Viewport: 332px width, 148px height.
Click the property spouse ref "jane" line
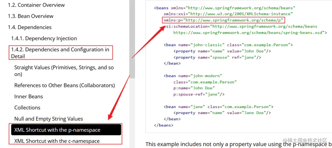click(x=217, y=57)
